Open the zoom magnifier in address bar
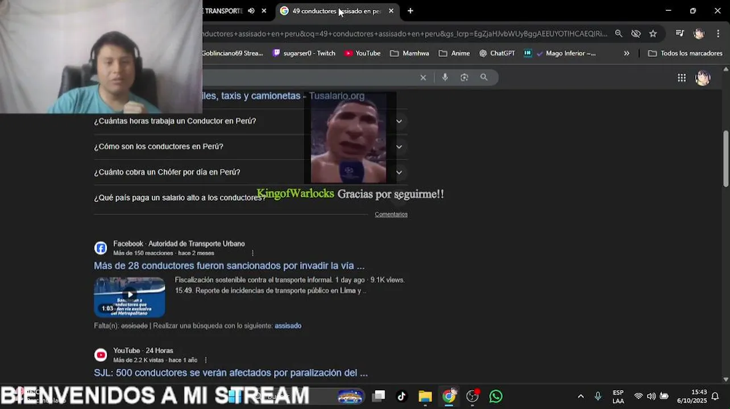The image size is (730, 409). (619, 34)
